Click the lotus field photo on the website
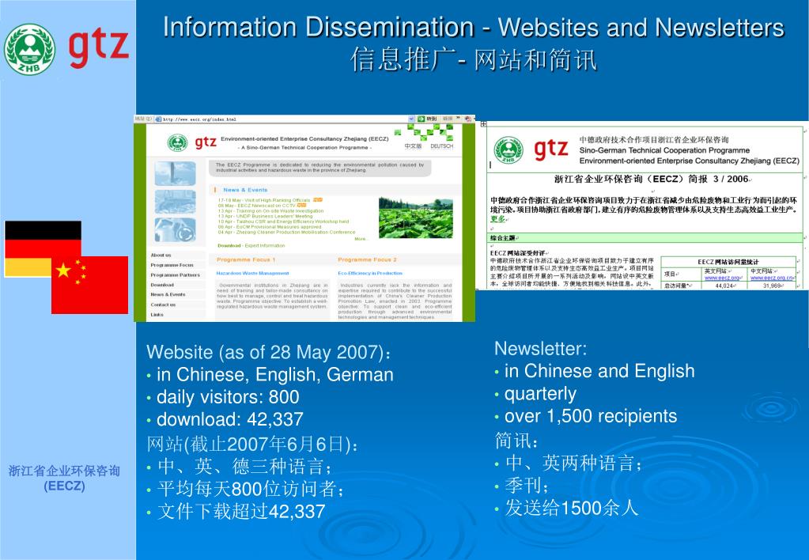Image resolution: width=809 pixels, height=560 pixels. click(416, 218)
